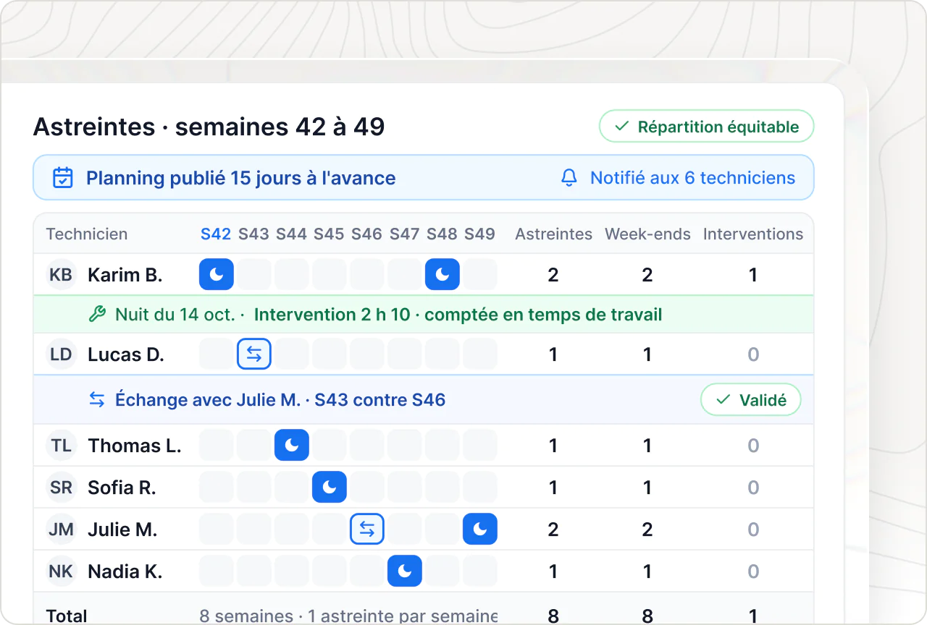Click Karim B.'s moon icon in S42
The width and height of the screenshot is (927, 625).
[217, 275]
